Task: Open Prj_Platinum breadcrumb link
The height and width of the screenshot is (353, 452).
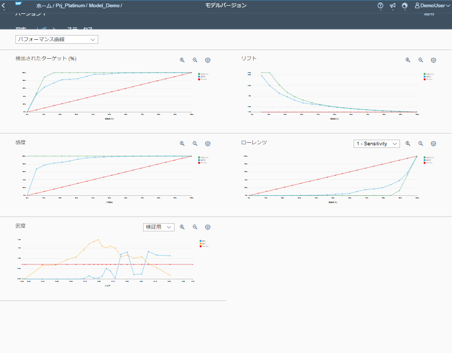Action: (x=71, y=6)
